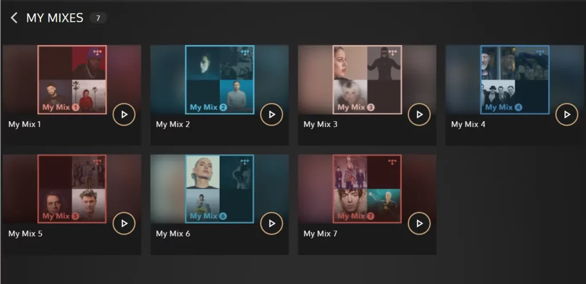The image size is (586, 284).
Task: Go back using the arrow beside MY MIXES
Action: click(14, 18)
